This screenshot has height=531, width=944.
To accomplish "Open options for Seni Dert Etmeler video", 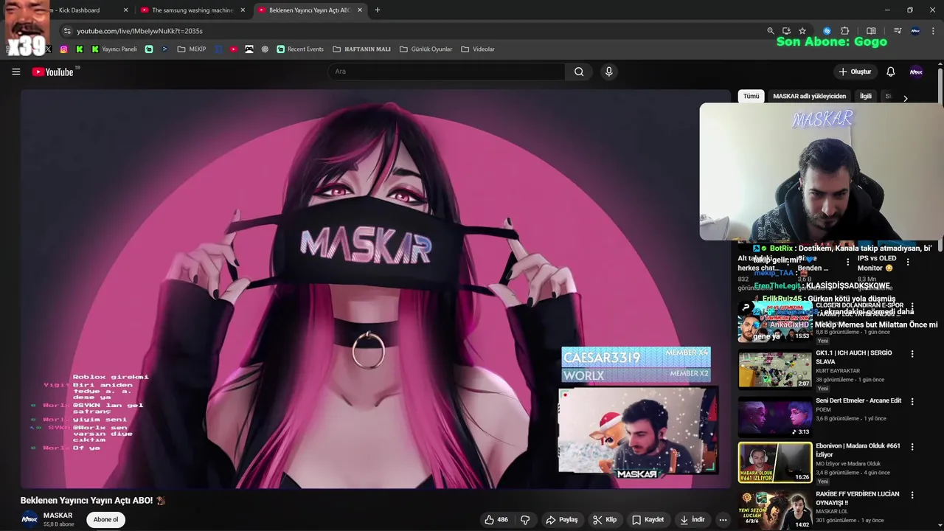I will click(x=912, y=402).
